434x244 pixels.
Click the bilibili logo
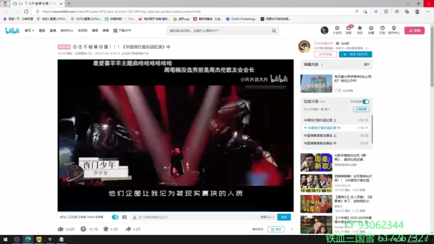coord(12,30)
